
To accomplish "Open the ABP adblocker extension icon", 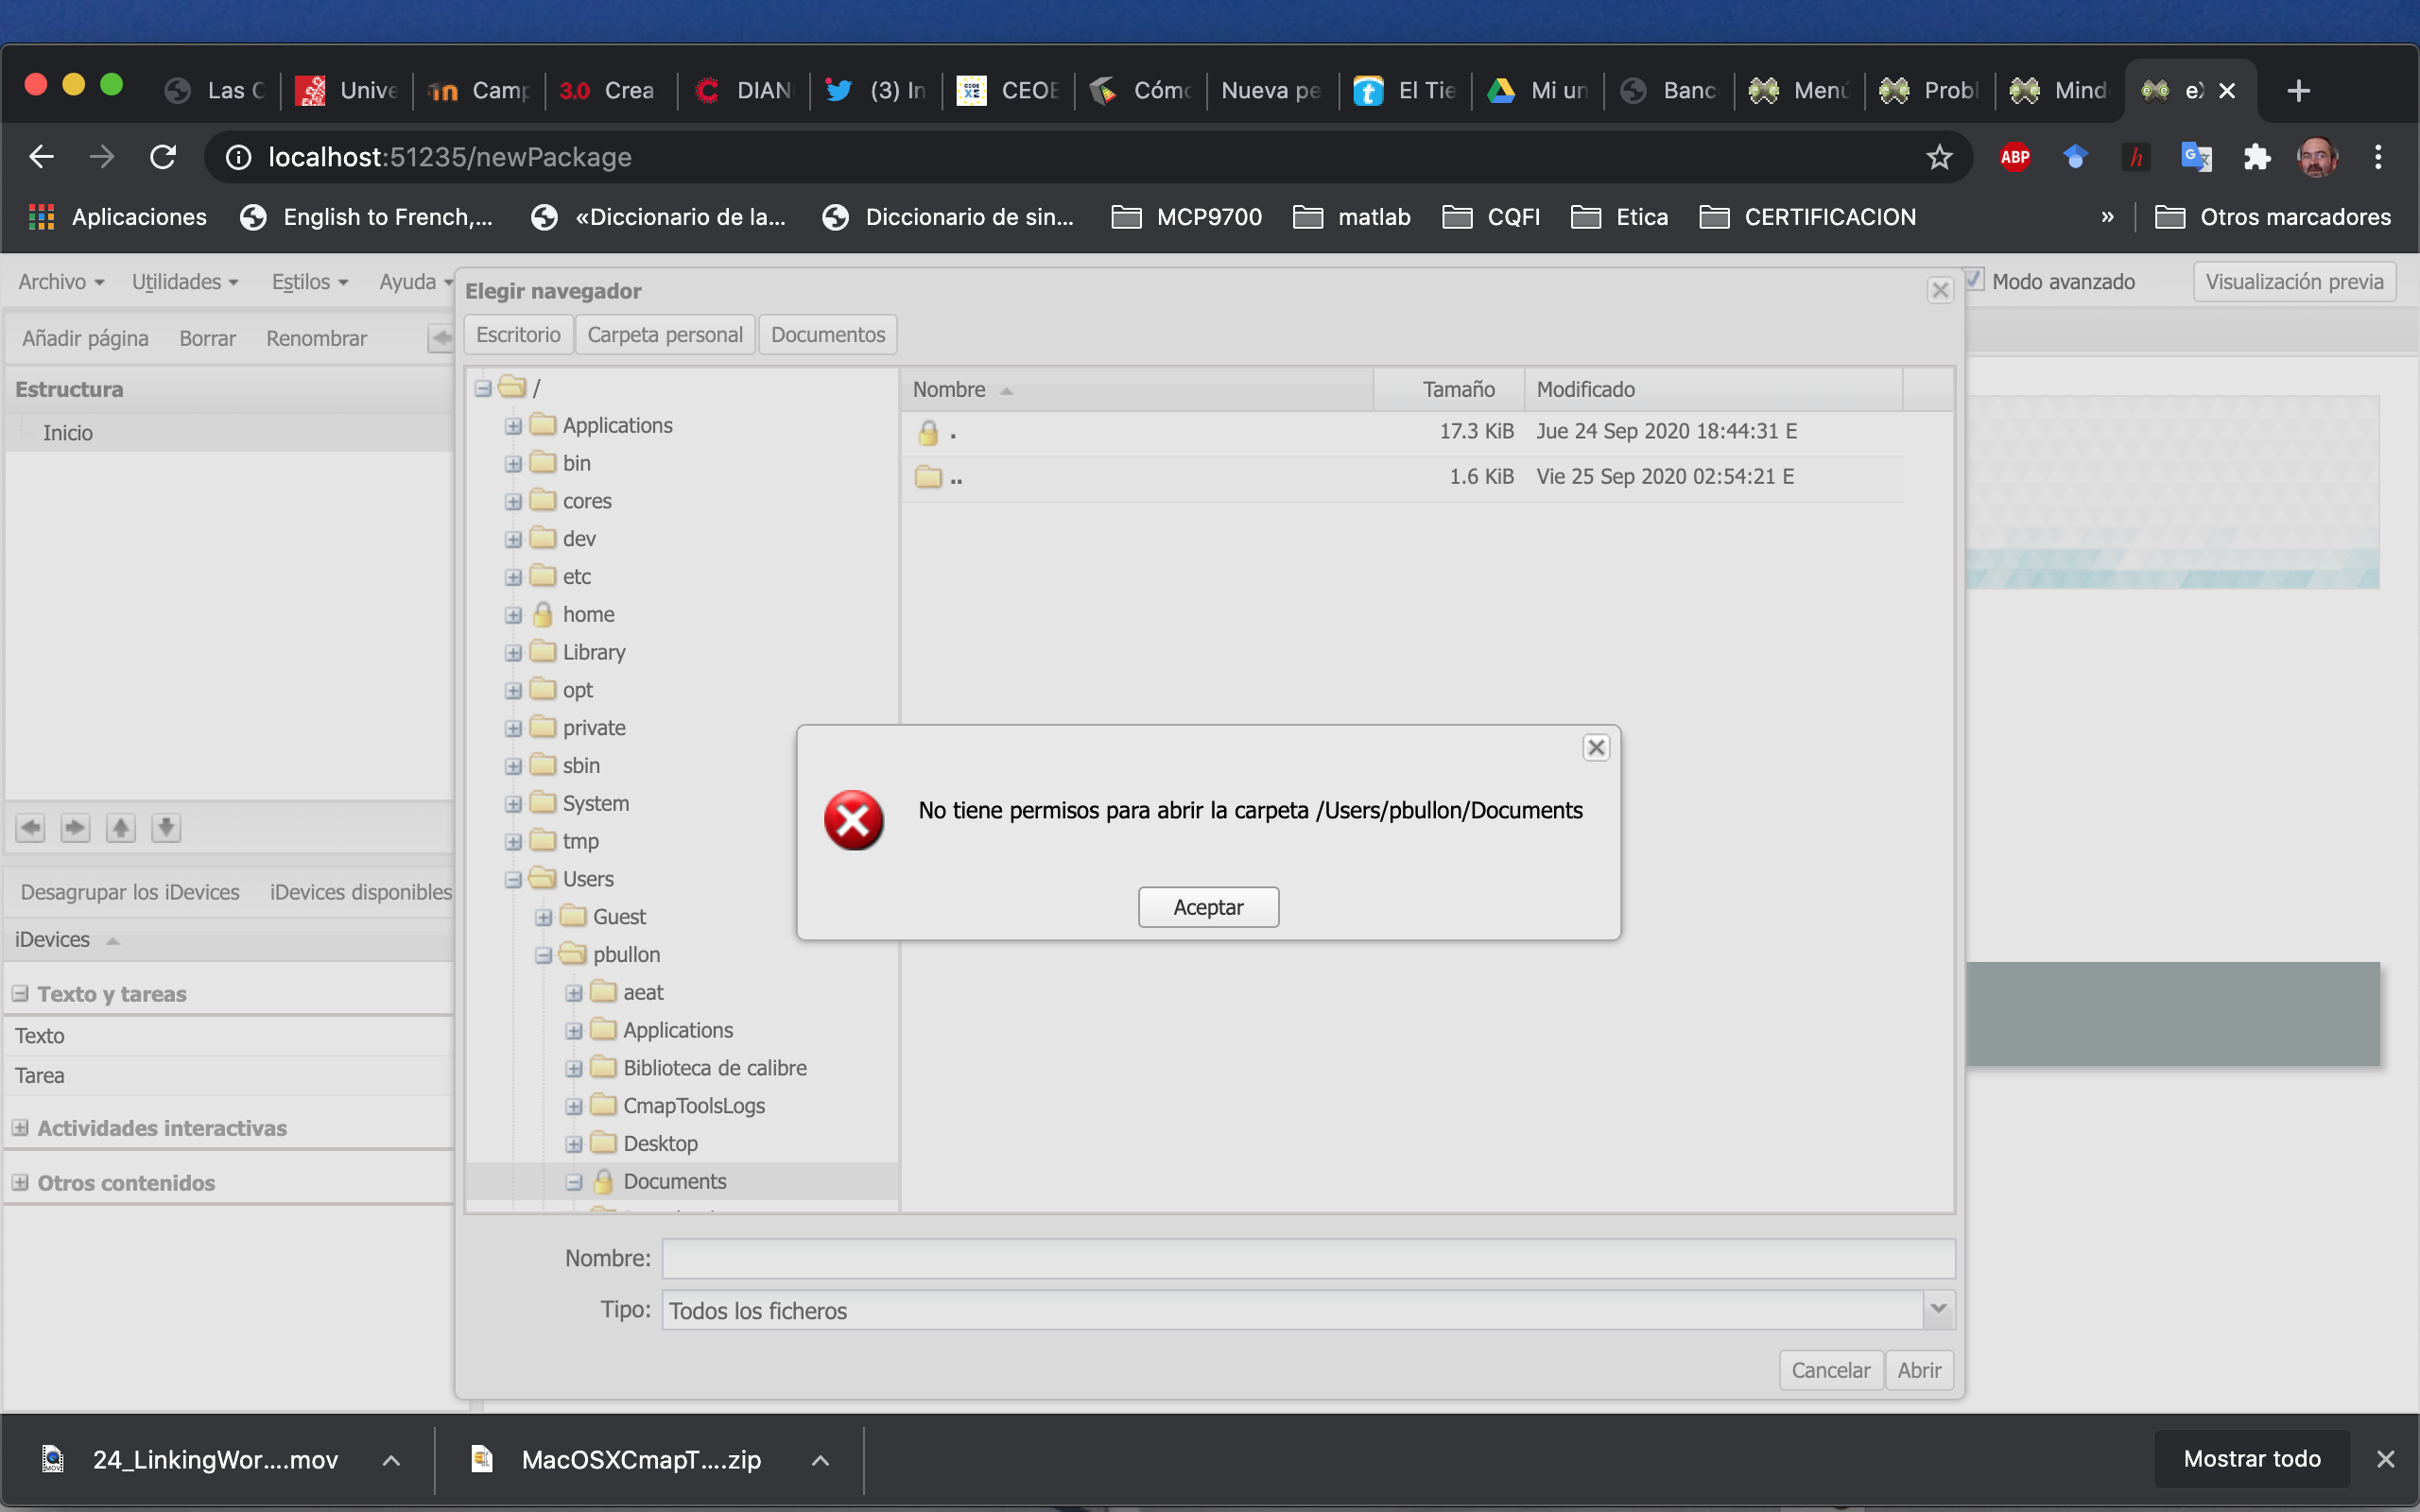I will pos(2015,157).
